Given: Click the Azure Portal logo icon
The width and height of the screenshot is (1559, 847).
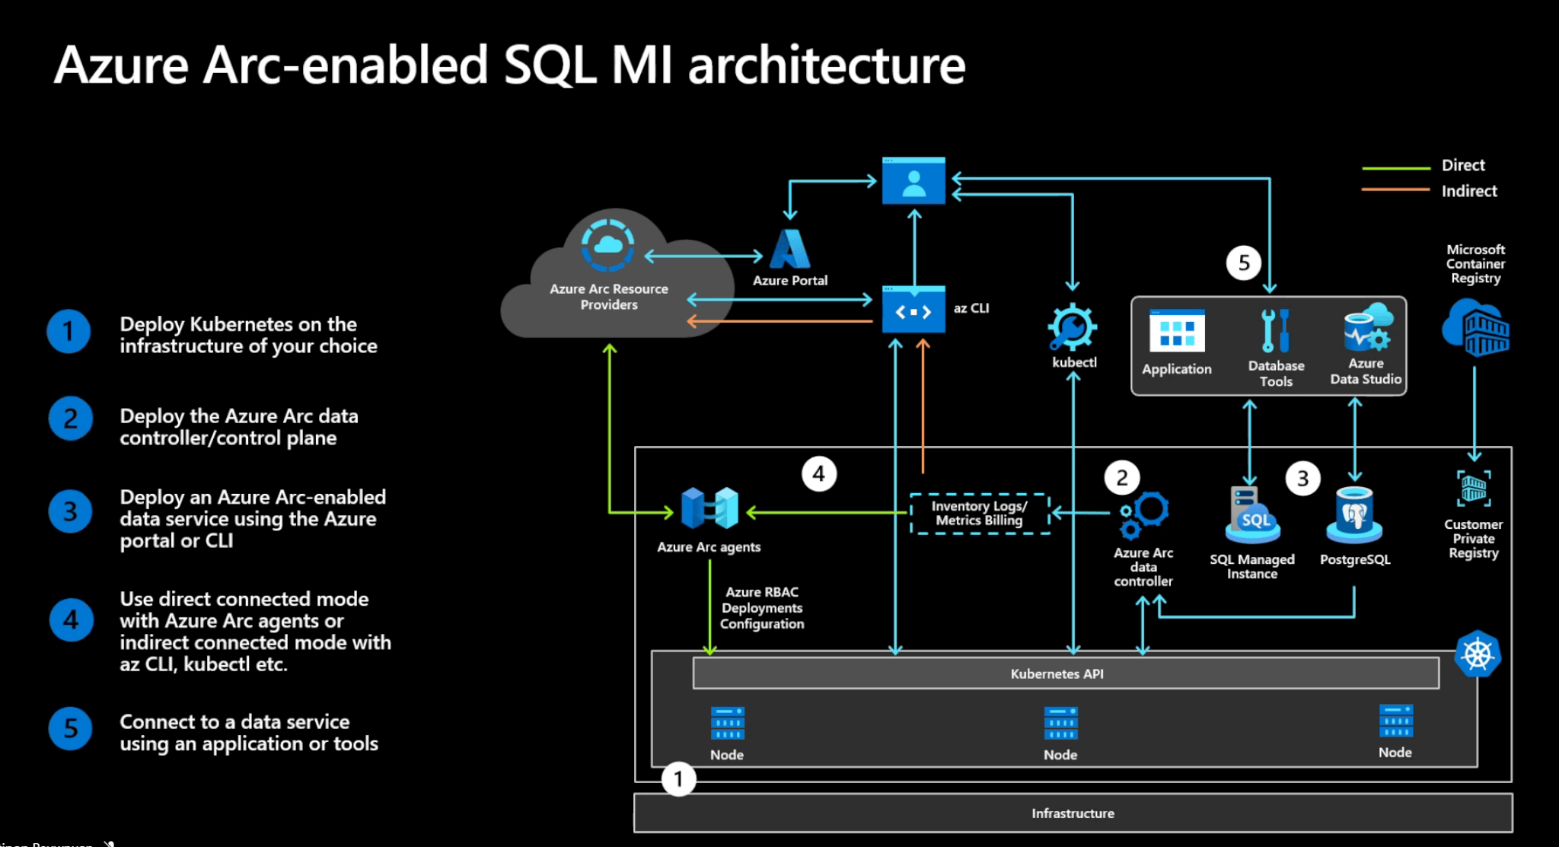Looking at the screenshot, I should point(789,249).
